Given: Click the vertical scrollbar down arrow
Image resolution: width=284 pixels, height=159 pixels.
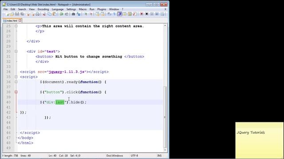Looking at the screenshot, I should [165, 150].
